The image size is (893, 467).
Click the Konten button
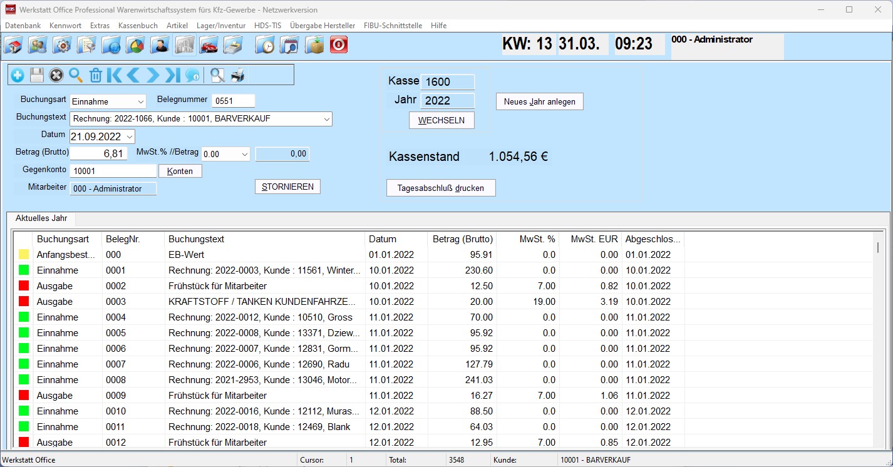[180, 171]
